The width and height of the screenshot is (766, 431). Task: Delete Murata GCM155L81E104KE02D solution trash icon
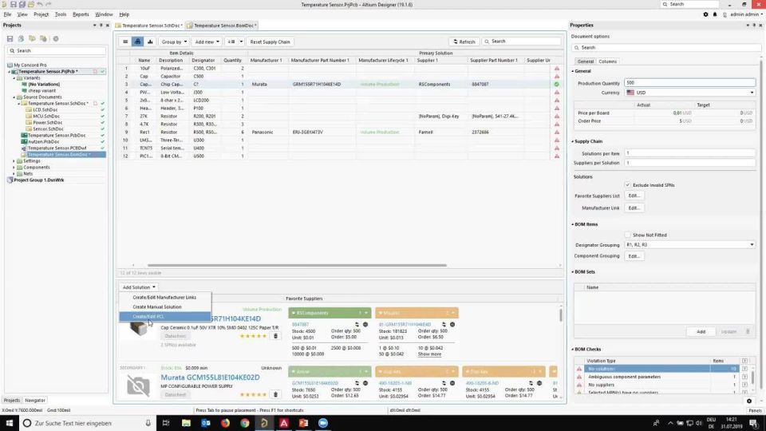tap(275, 394)
